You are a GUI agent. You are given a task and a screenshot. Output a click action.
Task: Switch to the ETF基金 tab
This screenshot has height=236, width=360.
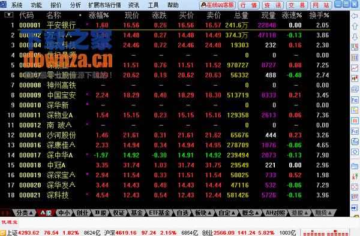160,213
